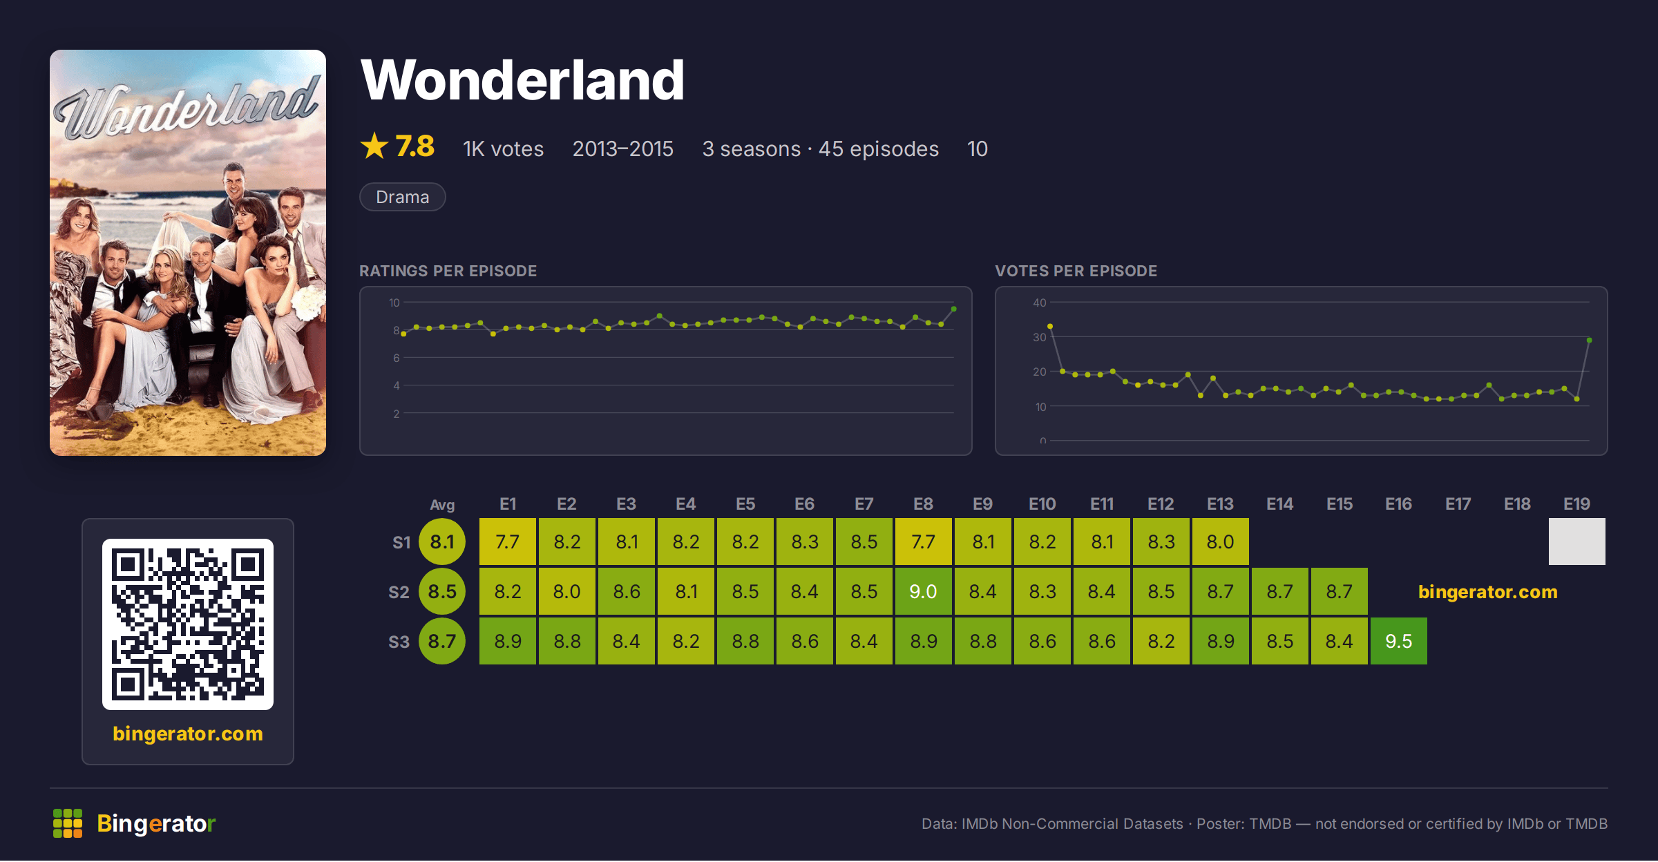Select the Drama genre tag
The image size is (1658, 862).
[x=403, y=197]
